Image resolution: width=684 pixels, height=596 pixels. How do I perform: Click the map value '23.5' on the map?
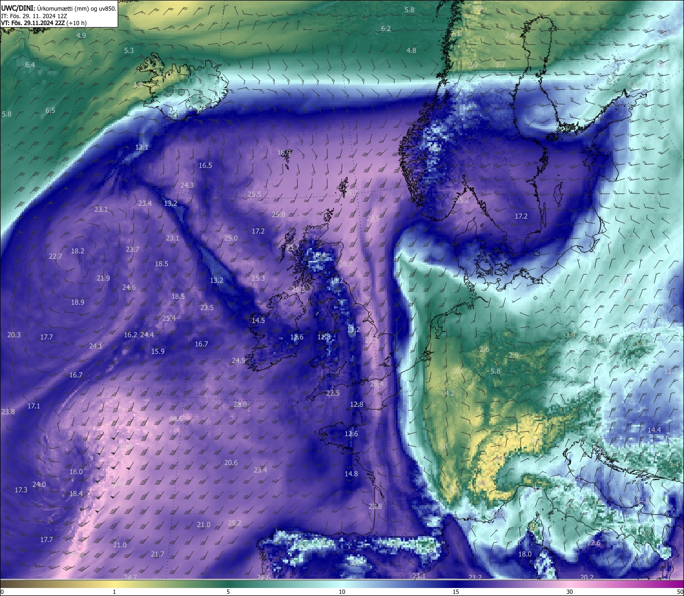(207, 308)
